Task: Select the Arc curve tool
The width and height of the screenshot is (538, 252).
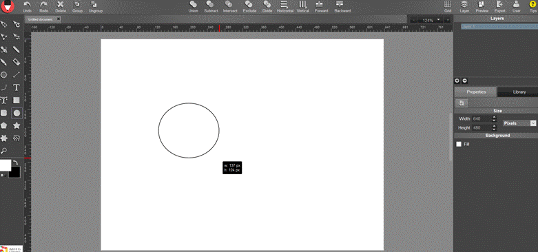Action: (x=3, y=87)
